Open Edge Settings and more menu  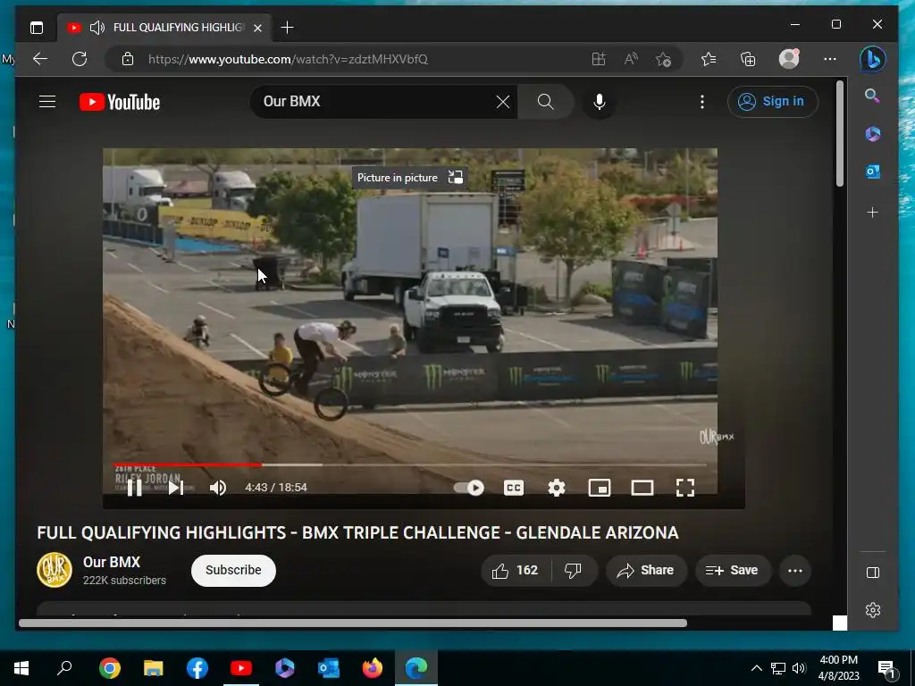coord(830,59)
